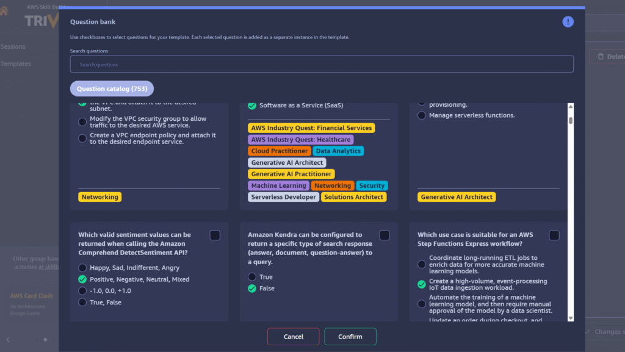Click the home icon in the top-left corner
The height and width of the screenshot is (352, 625).
(x=4, y=11)
